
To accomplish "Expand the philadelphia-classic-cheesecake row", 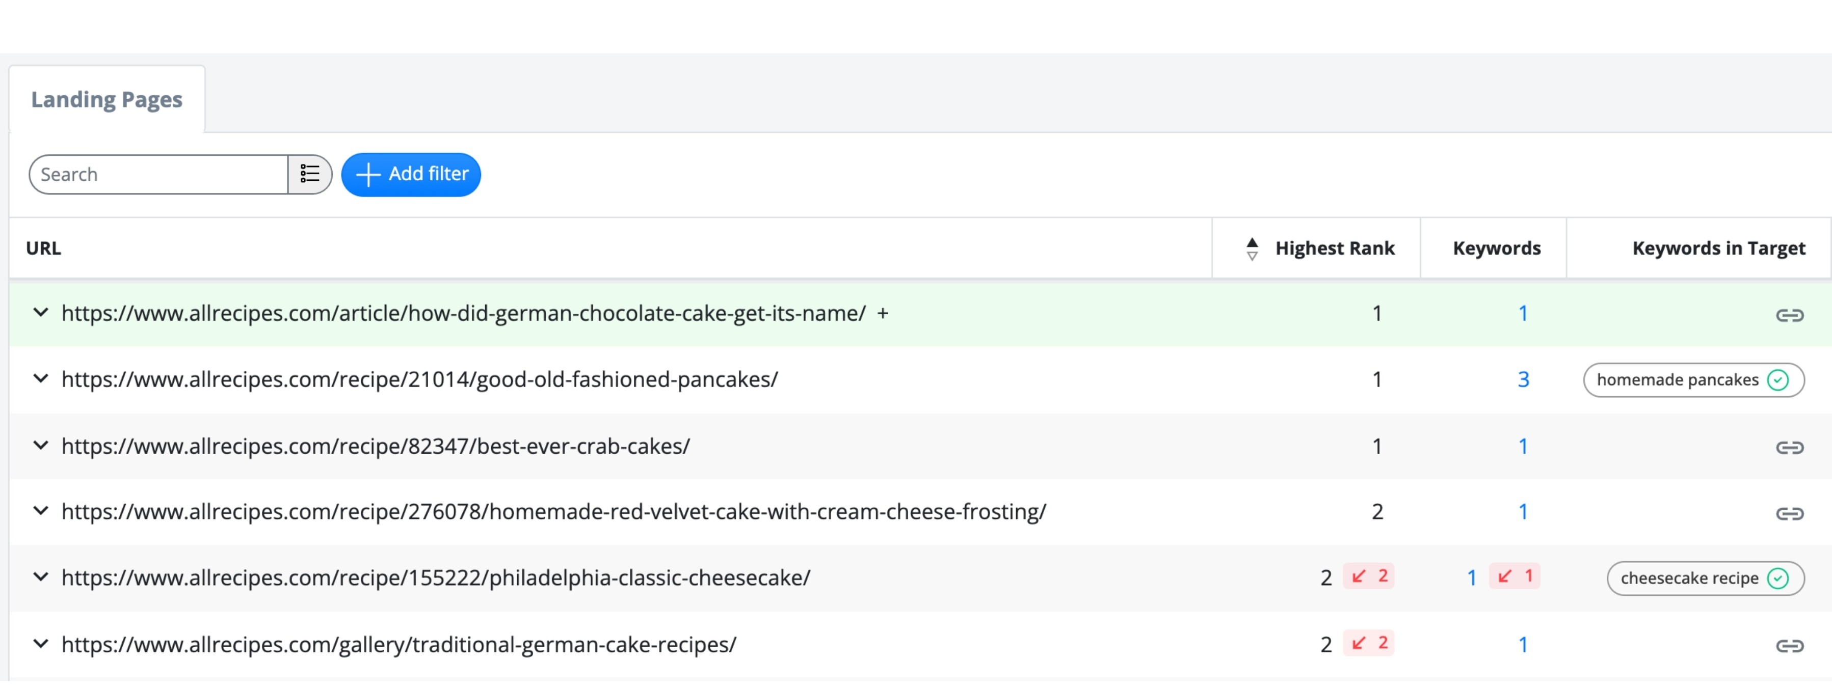I will coord(41,577).
